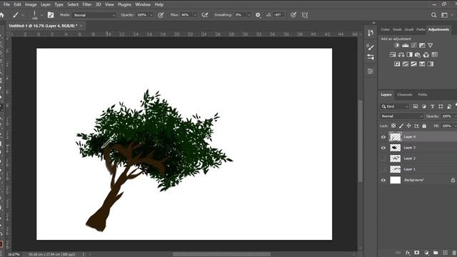Open collapsed Properties panel icon
The height and width of the screenshot is (257, 457).
[x=371, y=71]
